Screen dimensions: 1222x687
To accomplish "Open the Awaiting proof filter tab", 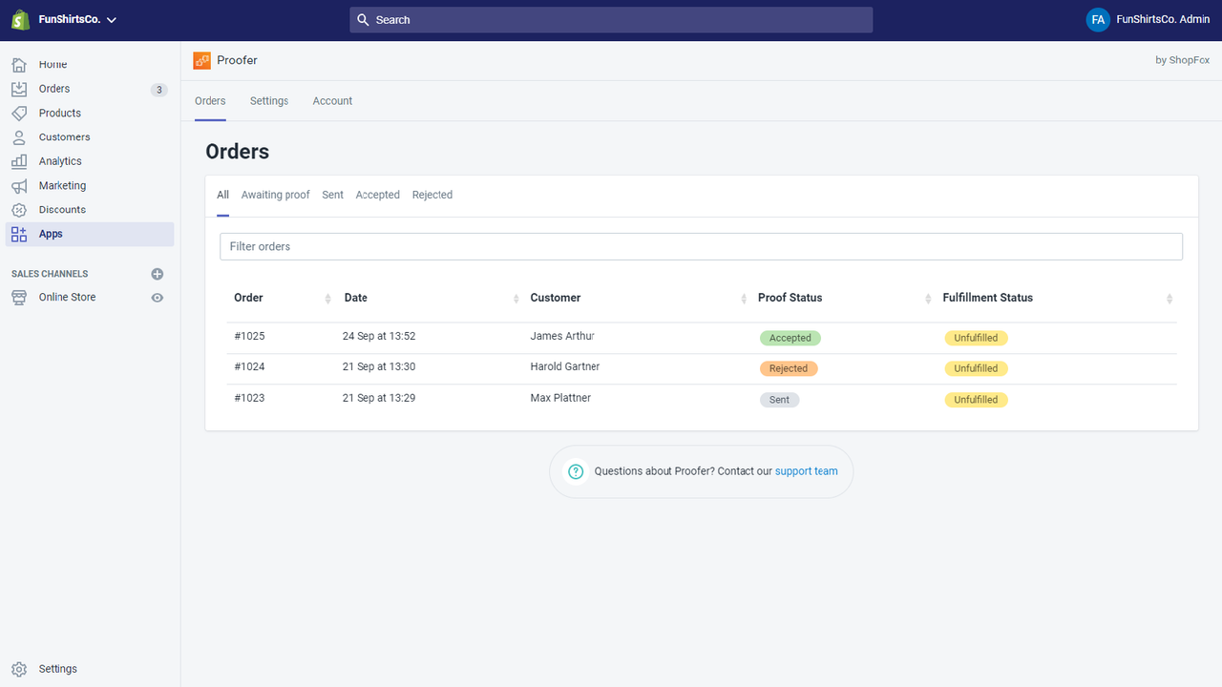I will tap(275, 195).
